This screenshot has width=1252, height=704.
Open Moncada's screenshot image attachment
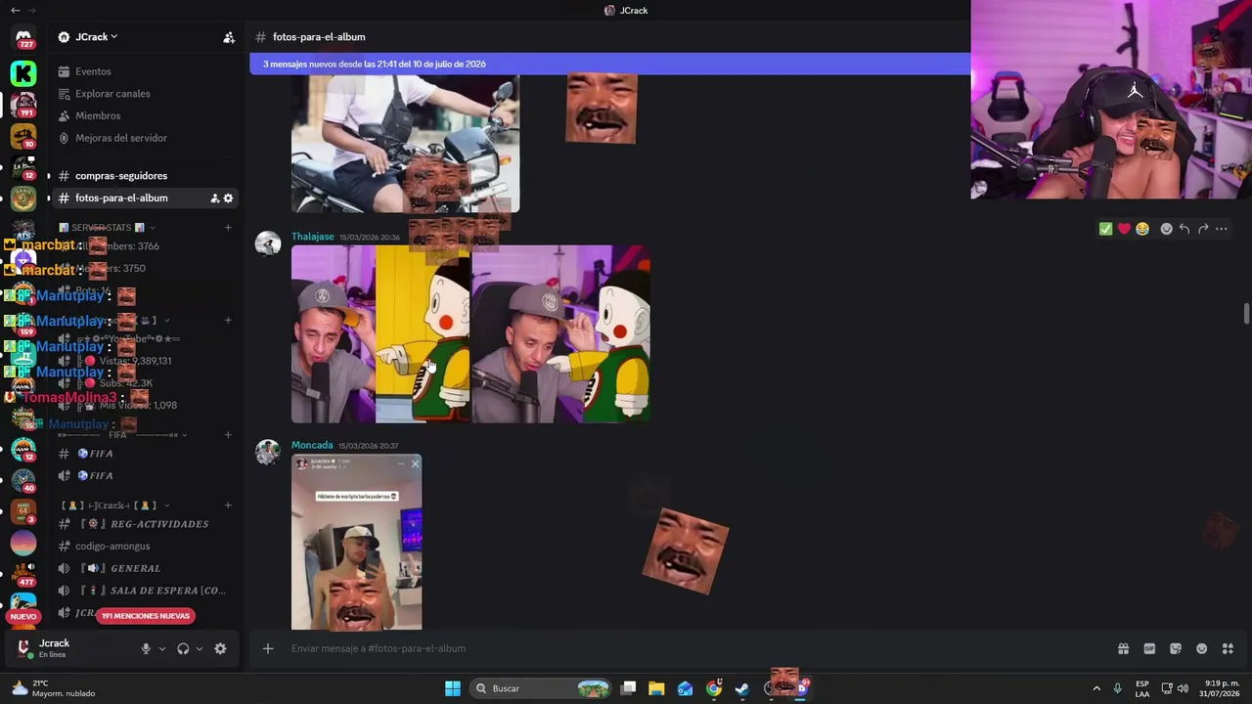coord(357,543)
